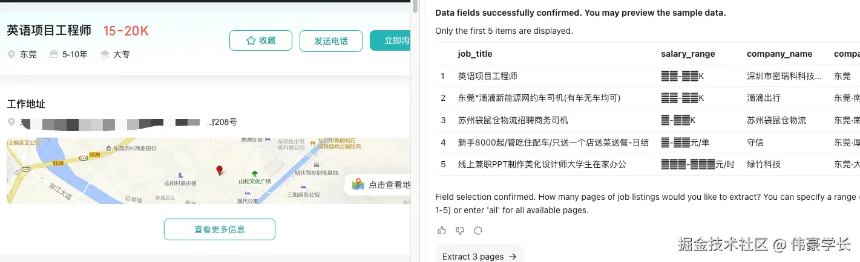
Task: Click the job_title column header
Action: [474, 54]
